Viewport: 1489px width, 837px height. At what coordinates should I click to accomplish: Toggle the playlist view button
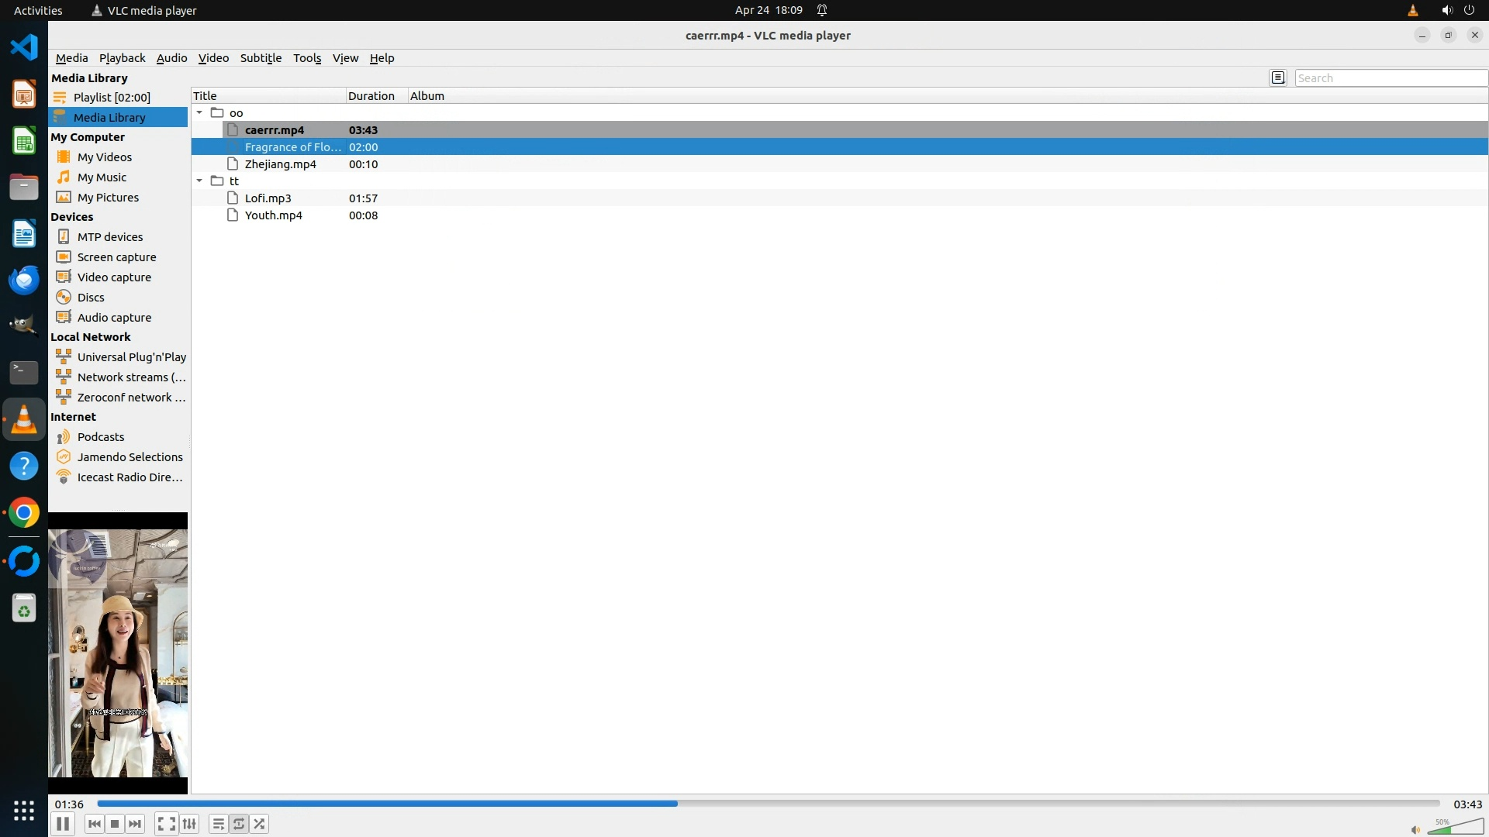[x=219, y=824]
